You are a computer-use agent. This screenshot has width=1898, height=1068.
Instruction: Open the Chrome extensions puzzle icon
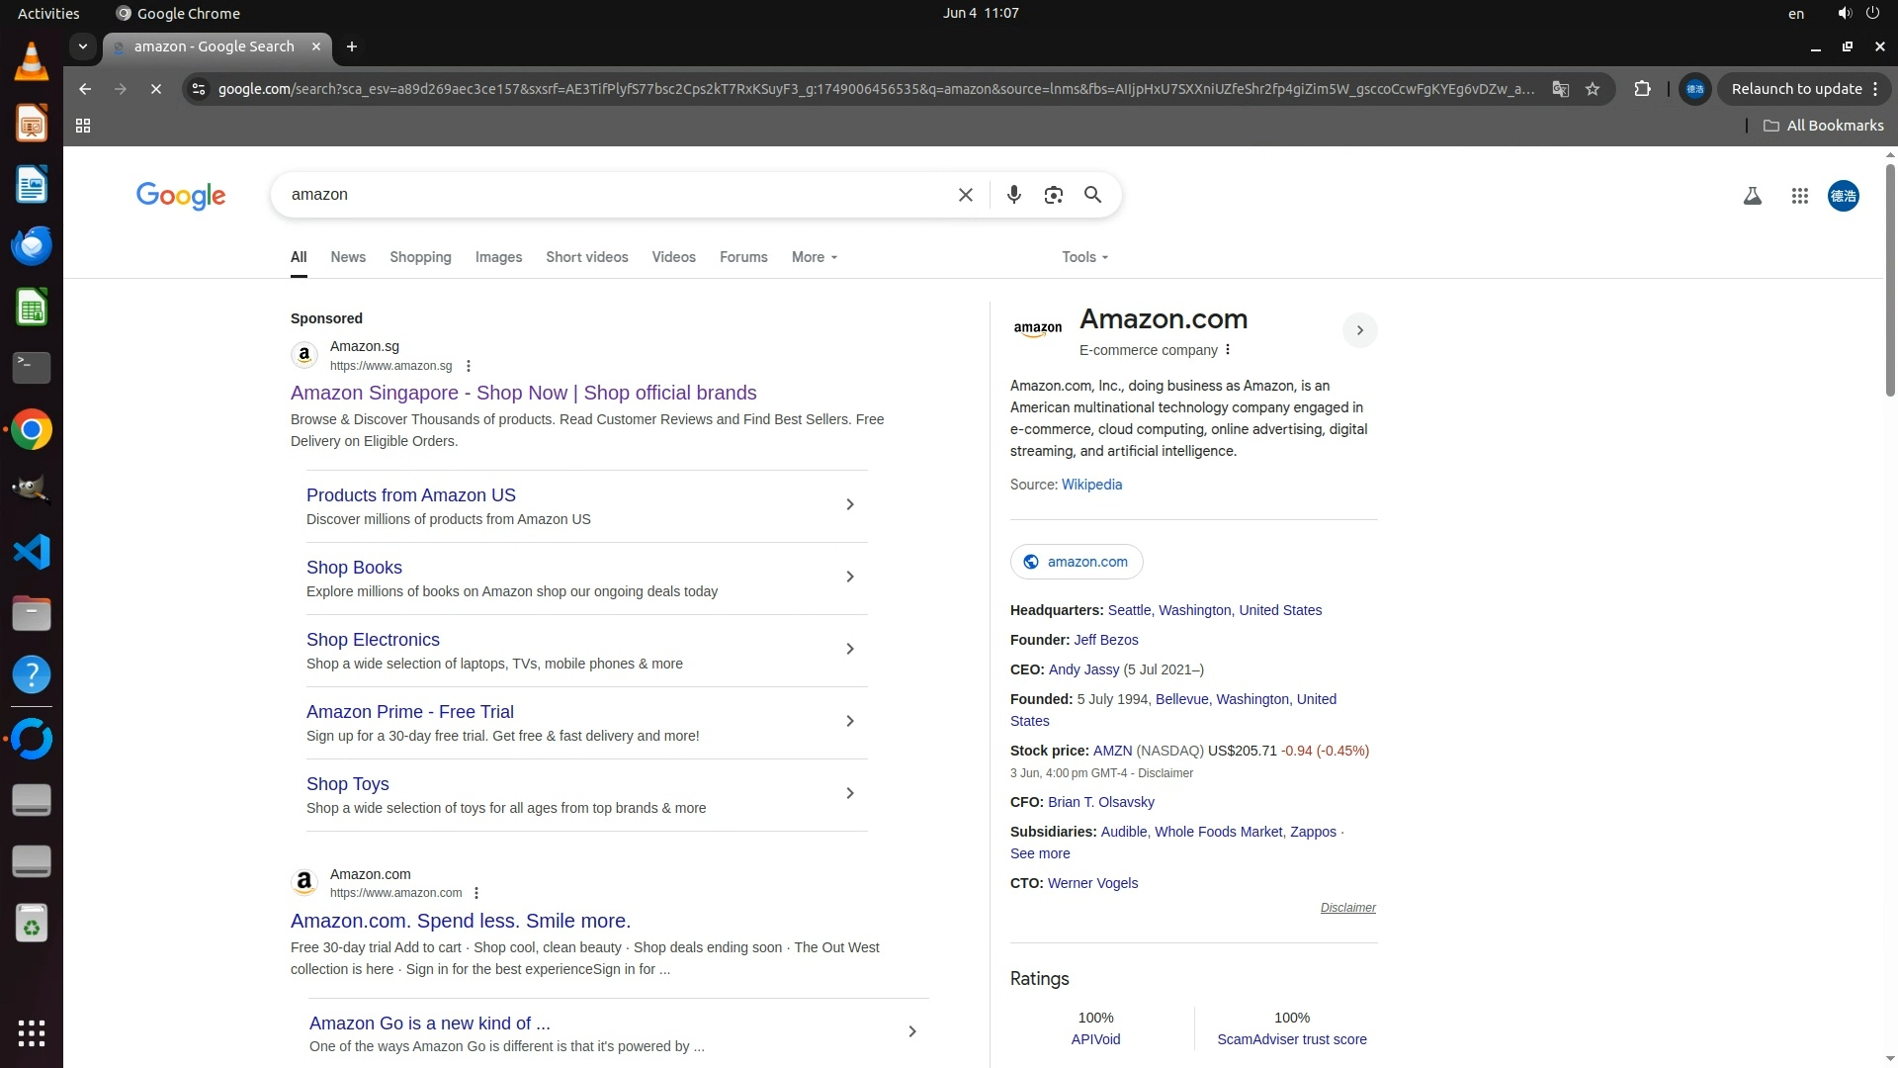click(1642, 89)
